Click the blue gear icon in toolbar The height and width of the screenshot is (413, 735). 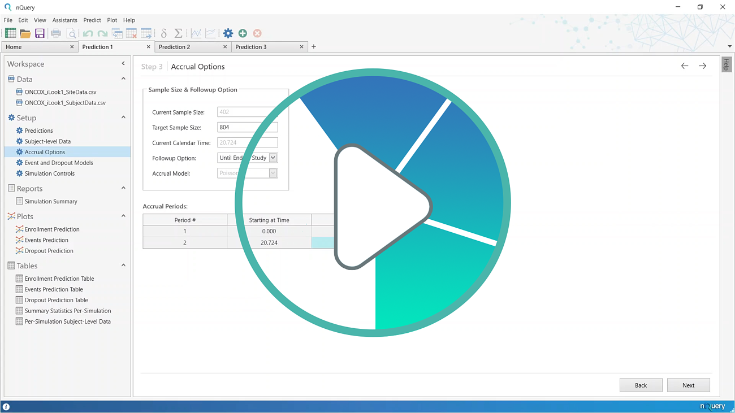pos(228,33)
